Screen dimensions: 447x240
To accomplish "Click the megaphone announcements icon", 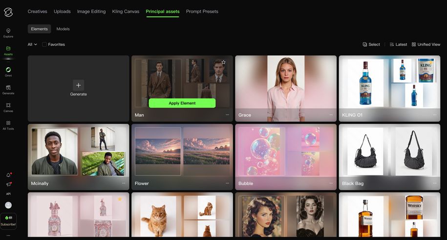I will coord(8,185).
